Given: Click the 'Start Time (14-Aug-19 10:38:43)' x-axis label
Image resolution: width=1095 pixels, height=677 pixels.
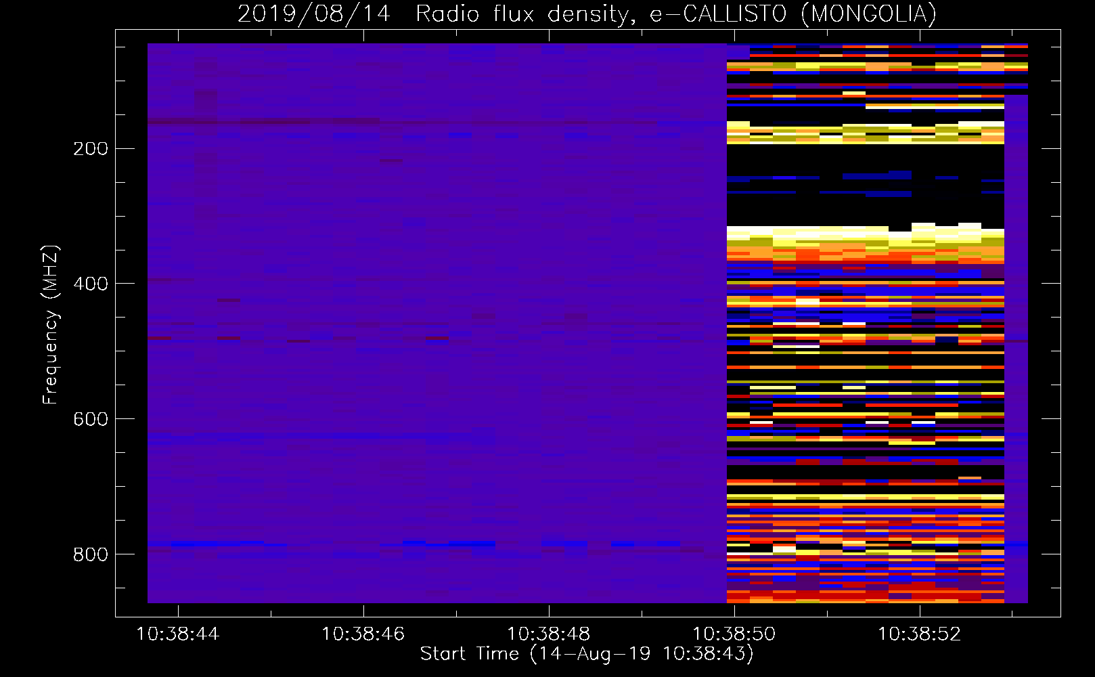Looking at the screenshot, I should [x=587, y=654].
